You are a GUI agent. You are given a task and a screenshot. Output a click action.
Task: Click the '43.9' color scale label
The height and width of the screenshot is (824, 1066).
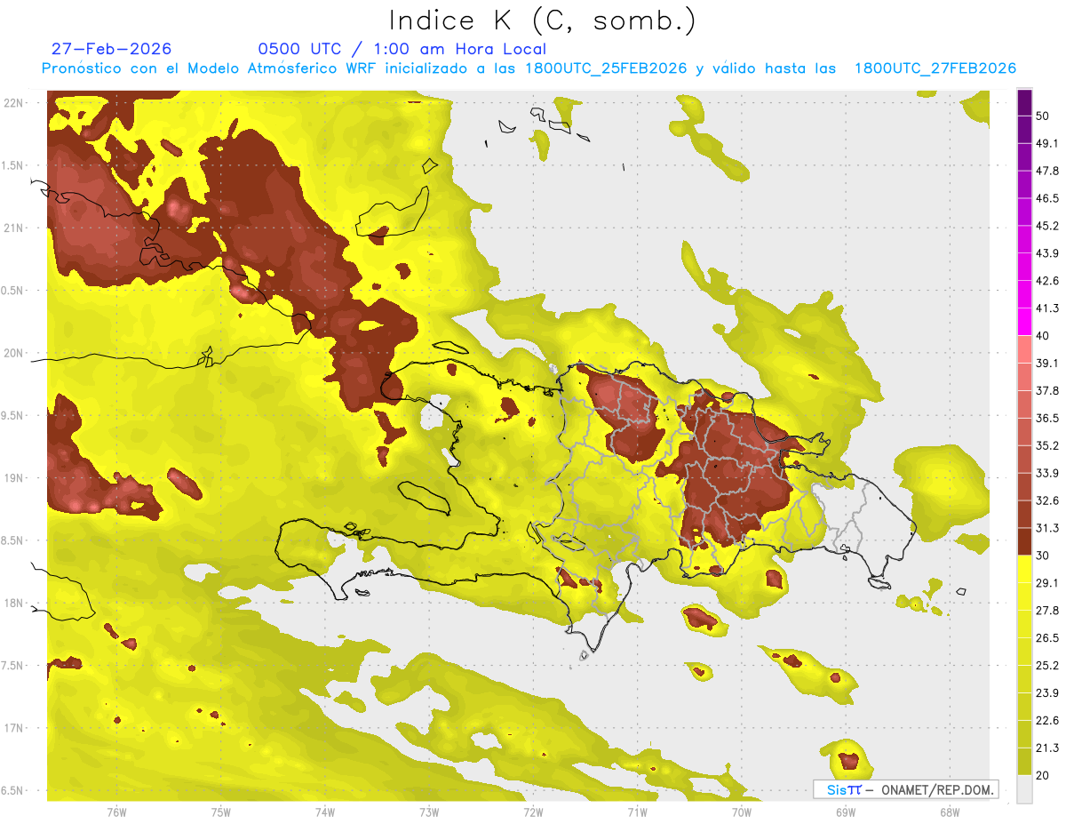coord(1047,253)
